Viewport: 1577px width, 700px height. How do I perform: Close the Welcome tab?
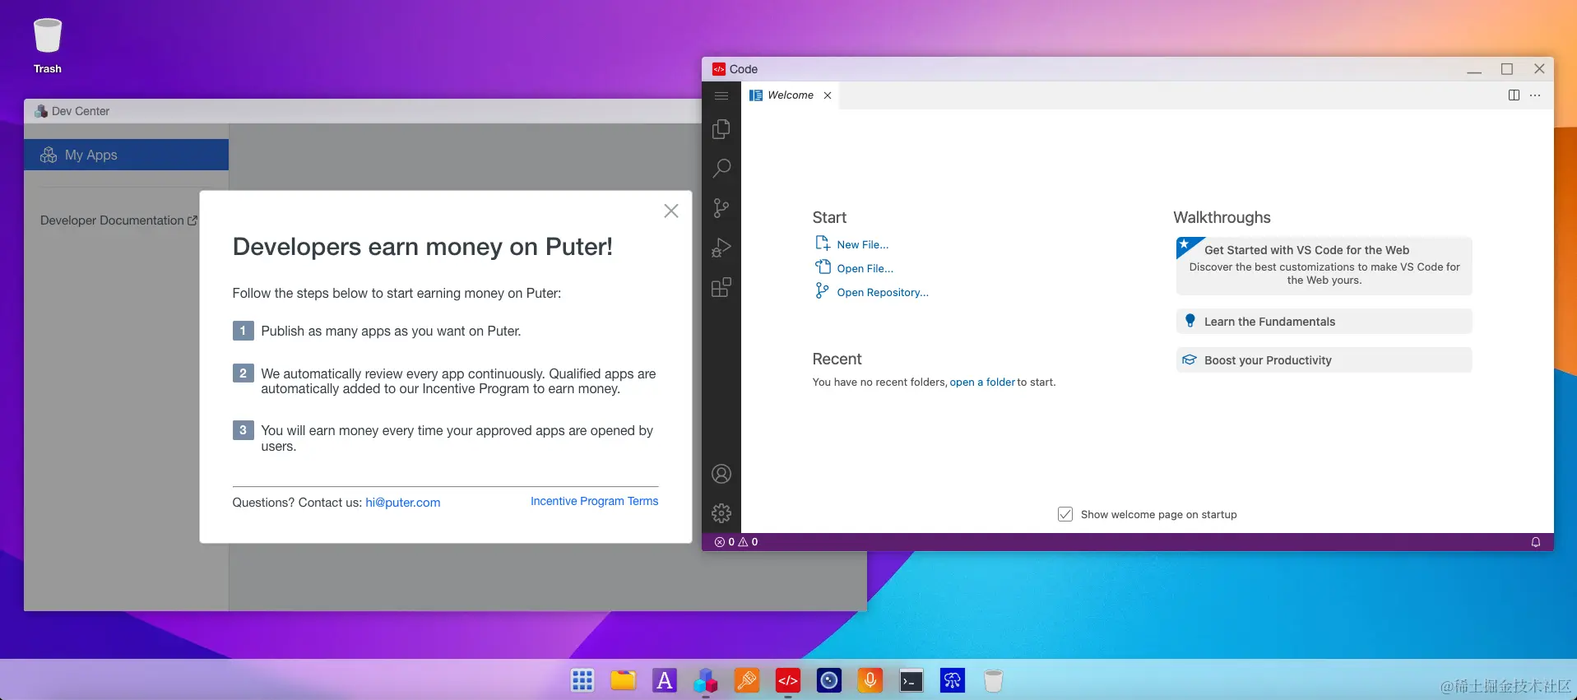(828, 95)
